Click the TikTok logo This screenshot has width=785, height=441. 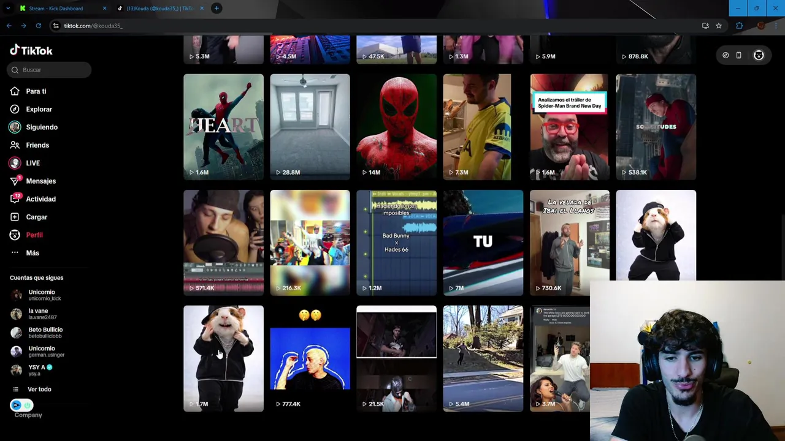point(31,51)
